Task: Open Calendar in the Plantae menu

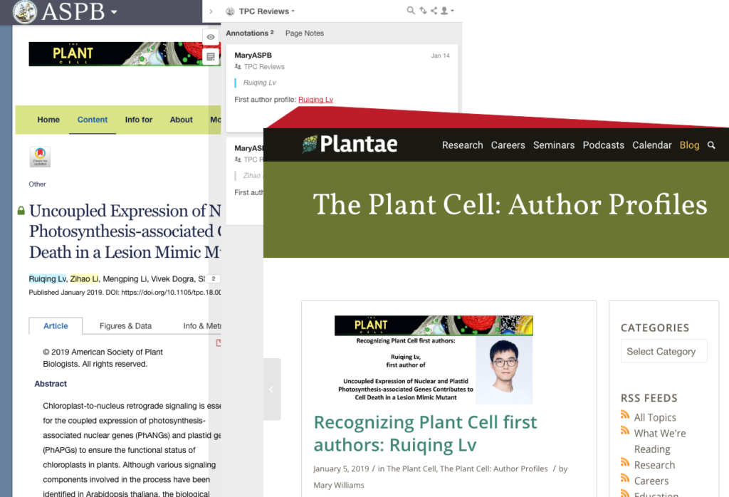Action: tap(652, 145)
